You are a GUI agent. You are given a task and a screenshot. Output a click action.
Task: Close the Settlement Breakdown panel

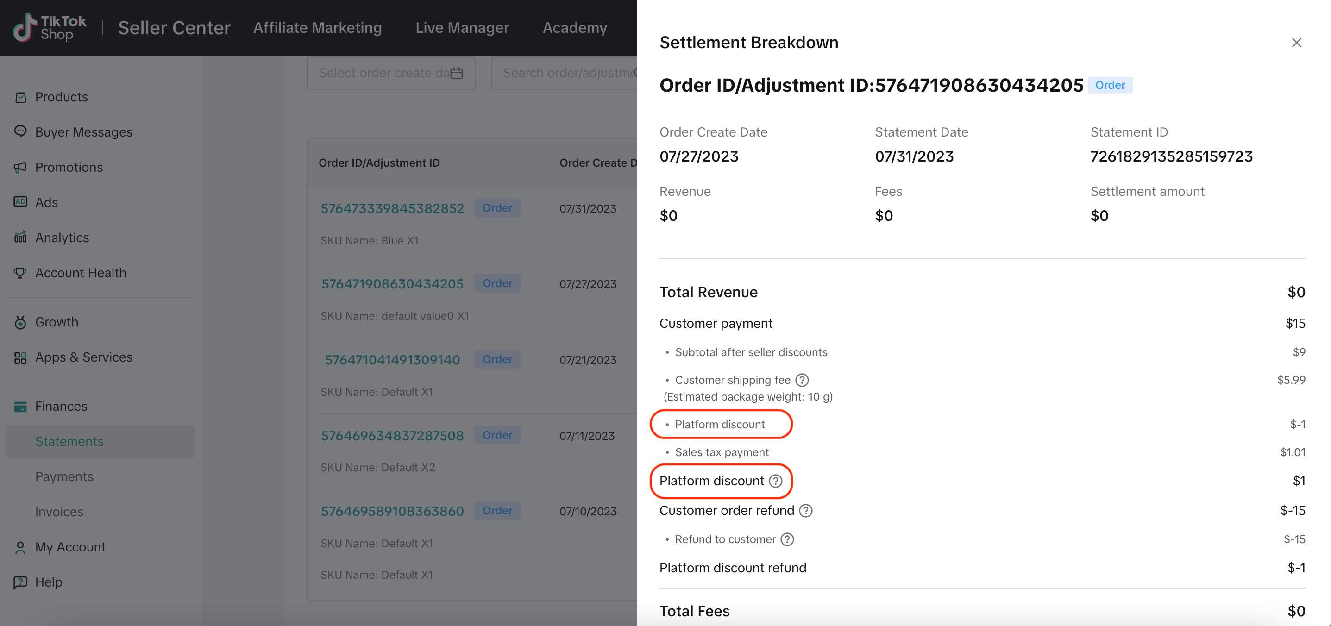click(x=1296, y=42)
